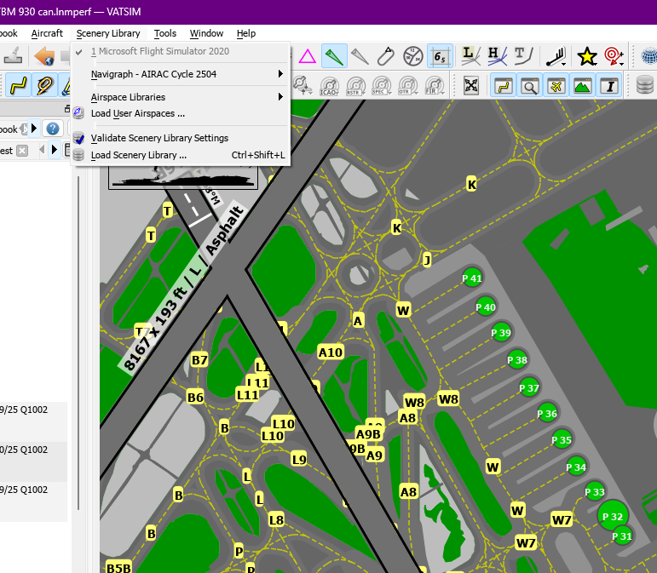Click the runway '8167 x 193 ft' label

tap(184, 289)
